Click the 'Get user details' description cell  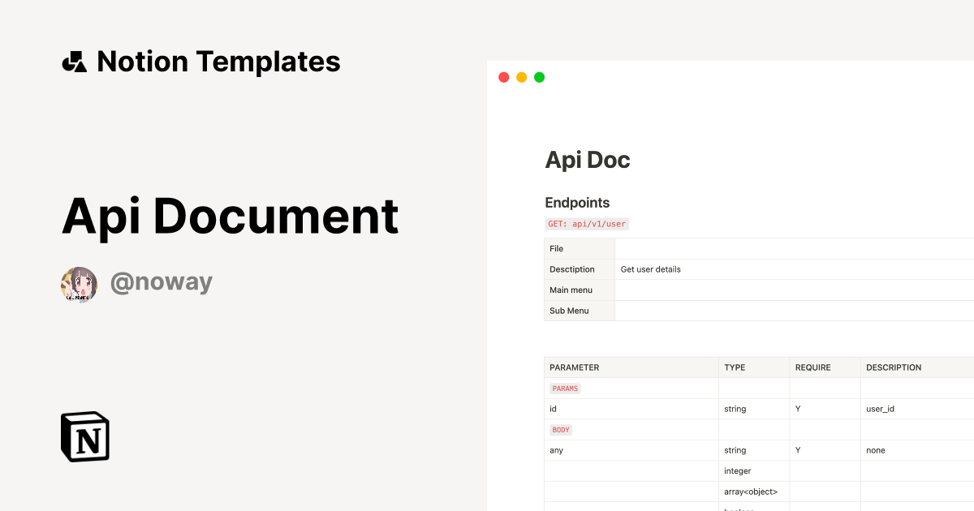[651, 269]
